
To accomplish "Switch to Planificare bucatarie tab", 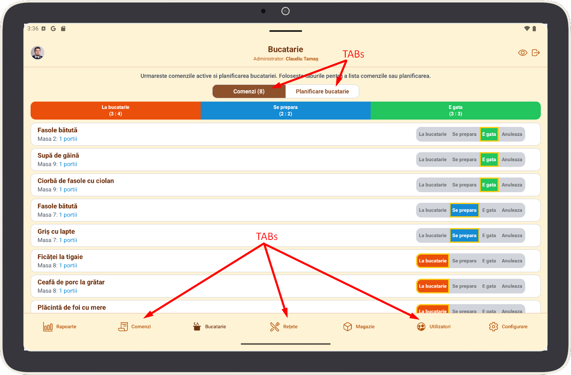I will (x=322, y=91).
